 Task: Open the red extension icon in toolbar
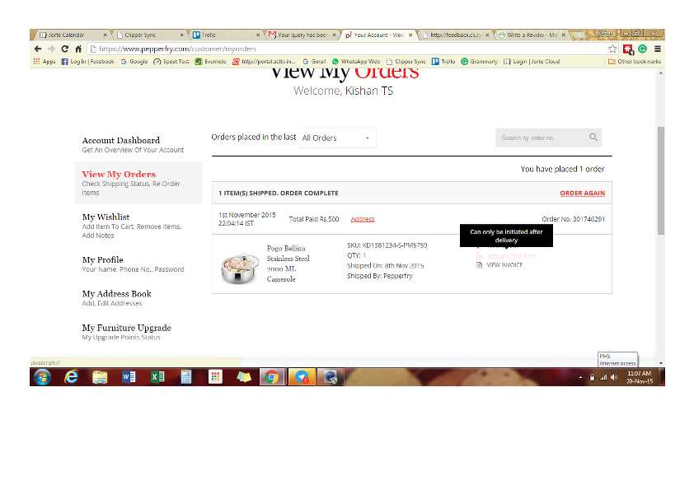pos(628,49)
